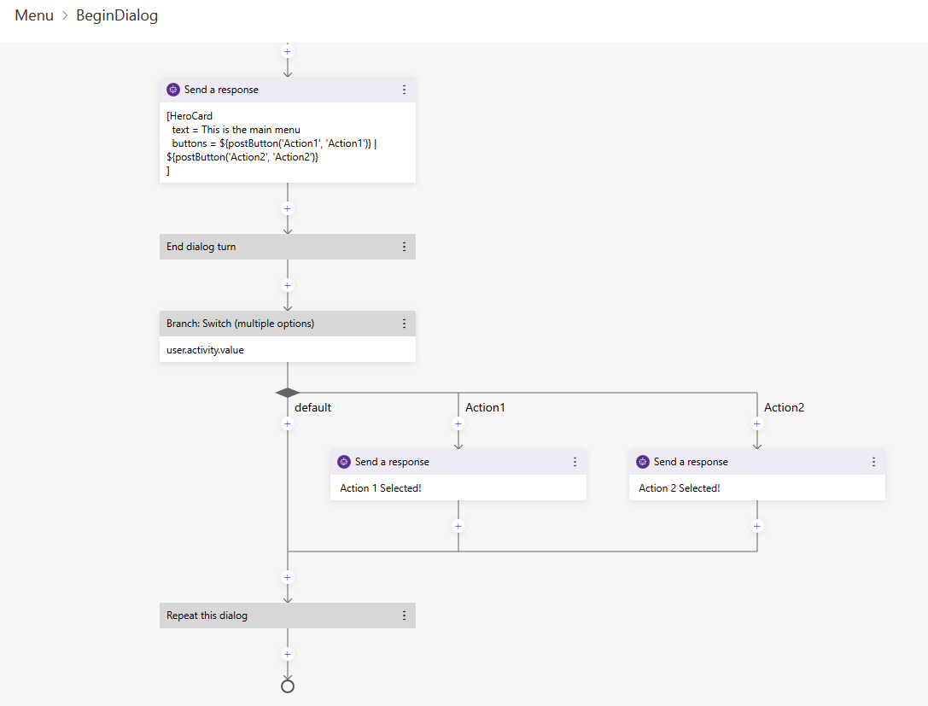The width and height of the screenshot is (928, 706).
Task: Click the bot icon on Action 1 response node
Action: [x=343, y=461]
